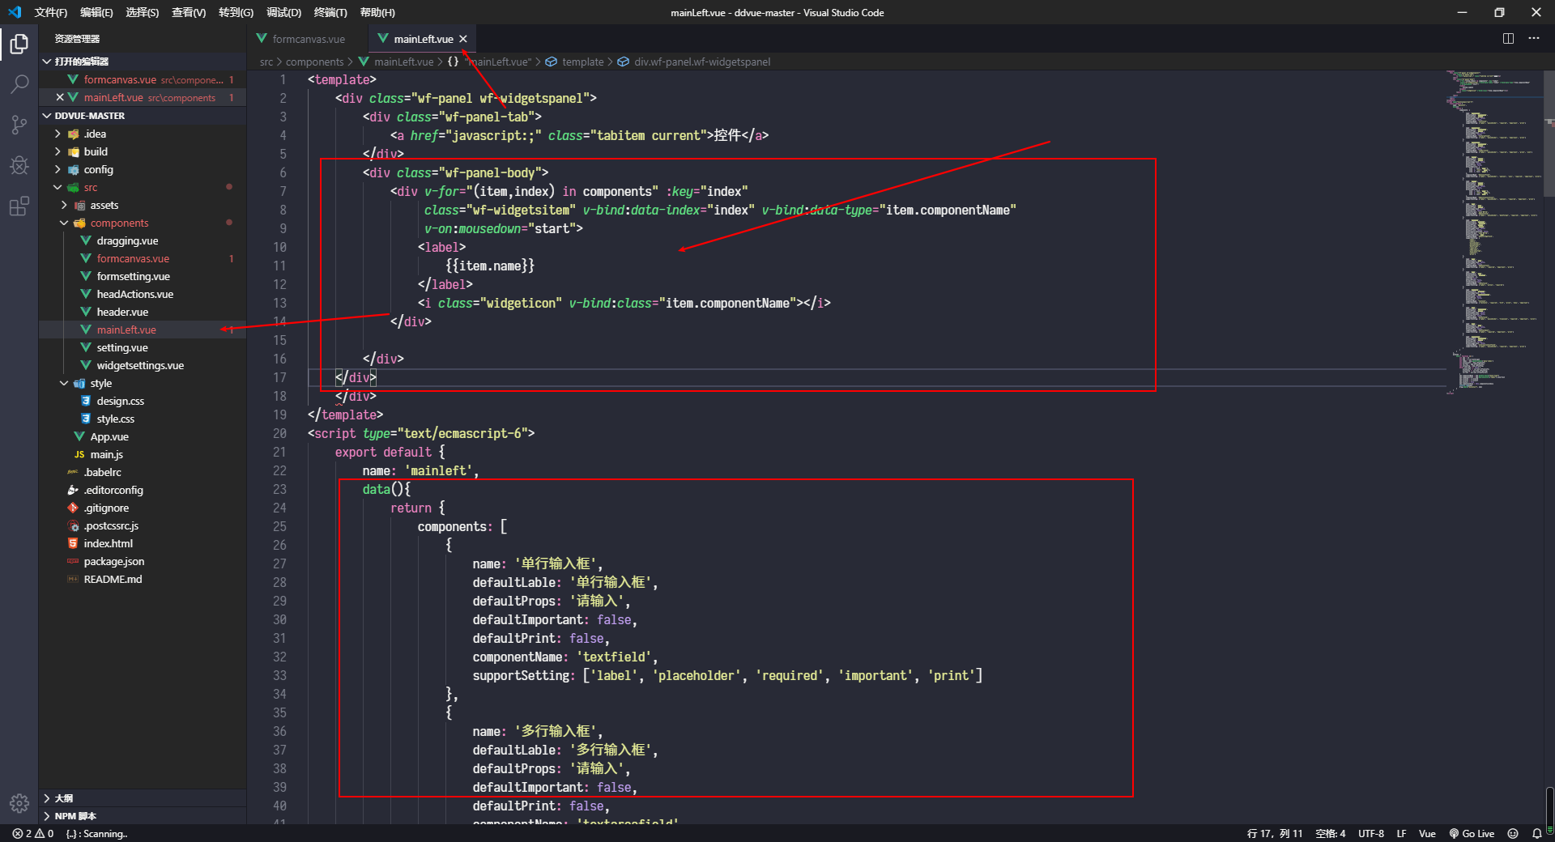1555x842 pixels.
Task: Open the Search view in activity bar
Action: pos(19,84)
